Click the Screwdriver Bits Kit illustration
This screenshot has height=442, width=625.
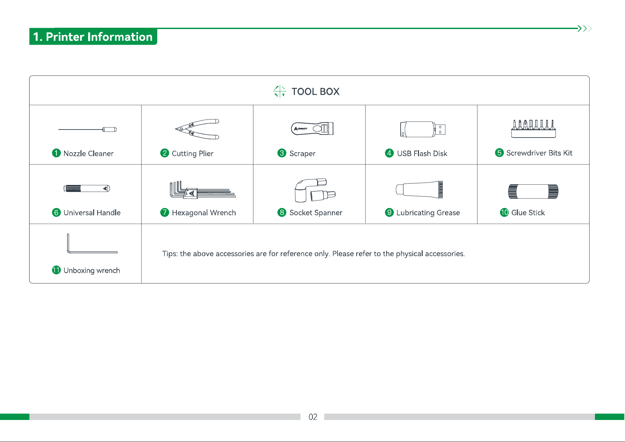click(x=534, y=129)
